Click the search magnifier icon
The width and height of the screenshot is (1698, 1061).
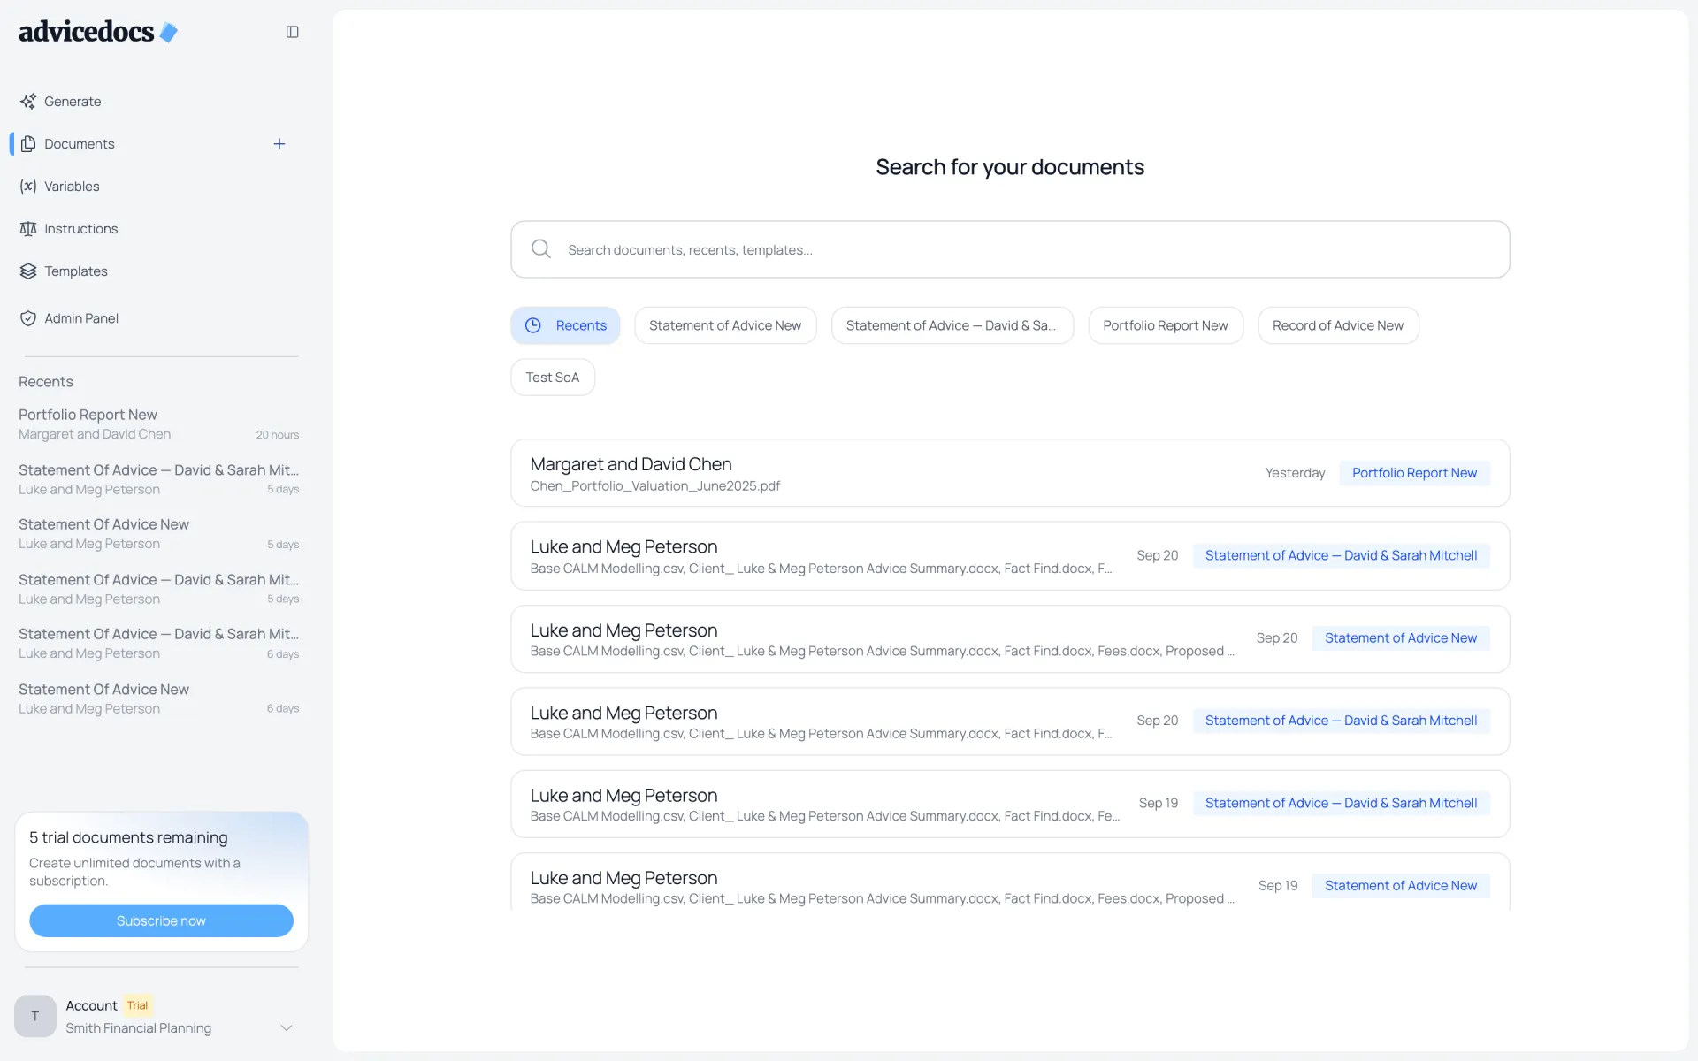click(541, 249)
